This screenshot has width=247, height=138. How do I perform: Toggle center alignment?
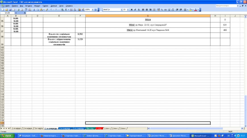[147, 10]
